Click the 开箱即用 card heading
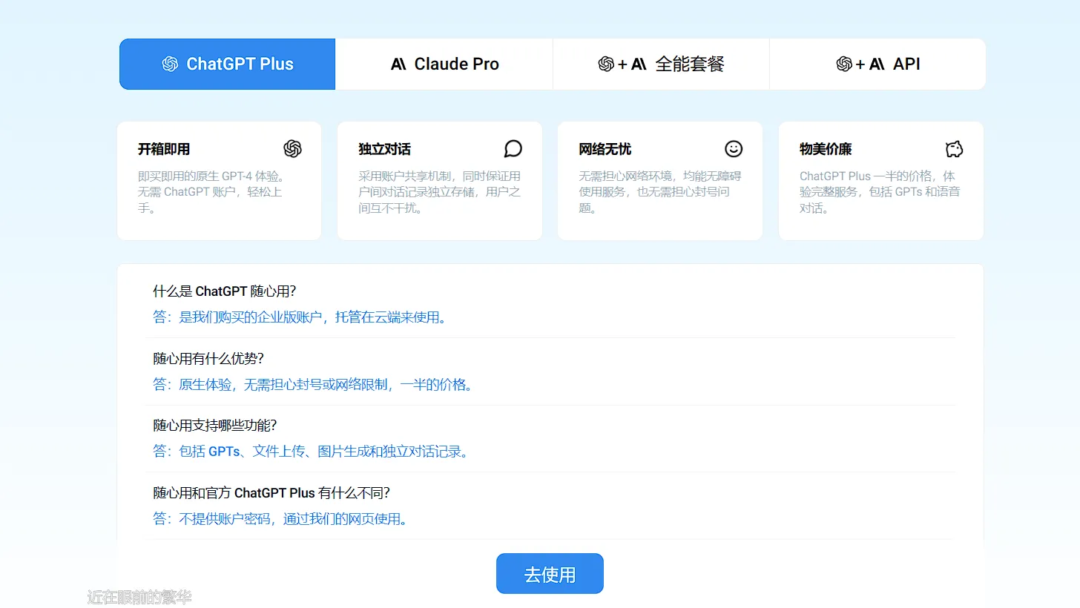Viewport: 1080px width, 608px height. tap(164, 149)
